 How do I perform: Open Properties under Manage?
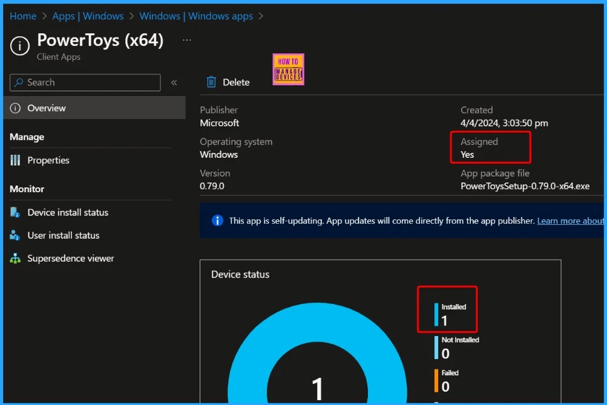(x=48, y=160)
